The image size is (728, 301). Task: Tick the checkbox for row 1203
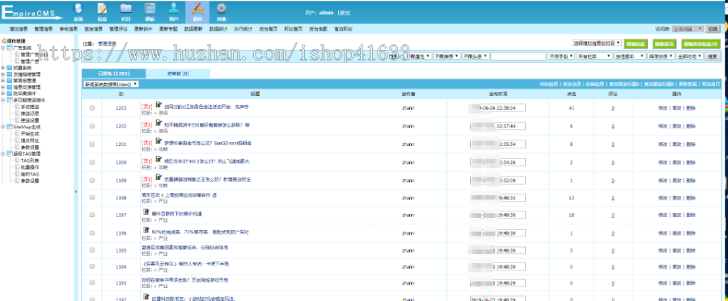click(92, 107)
